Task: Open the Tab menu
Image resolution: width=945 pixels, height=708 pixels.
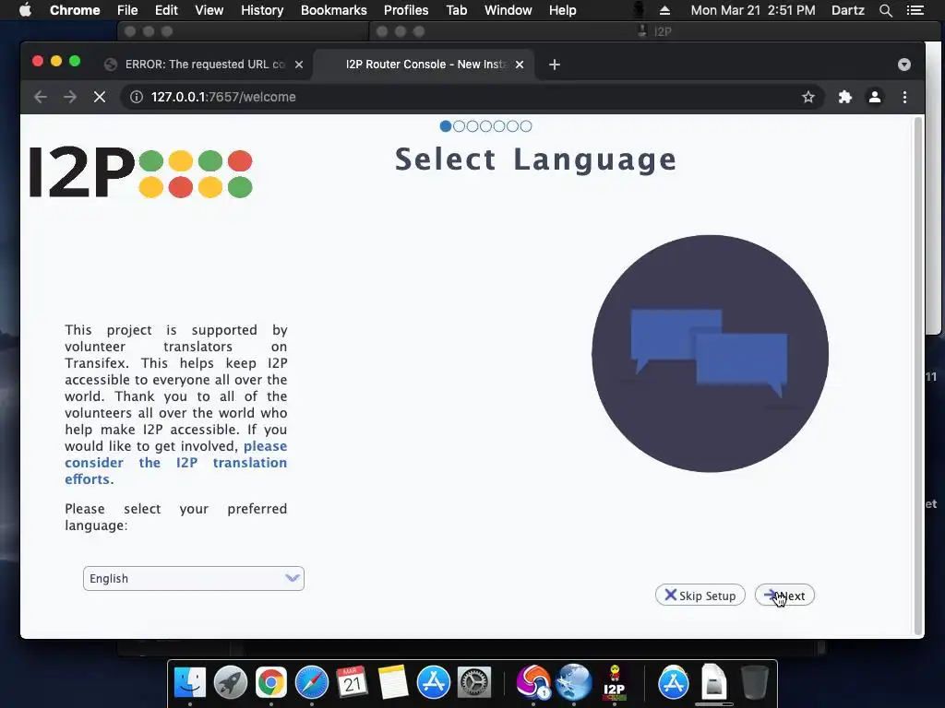Action: click(x=456, y=10)
